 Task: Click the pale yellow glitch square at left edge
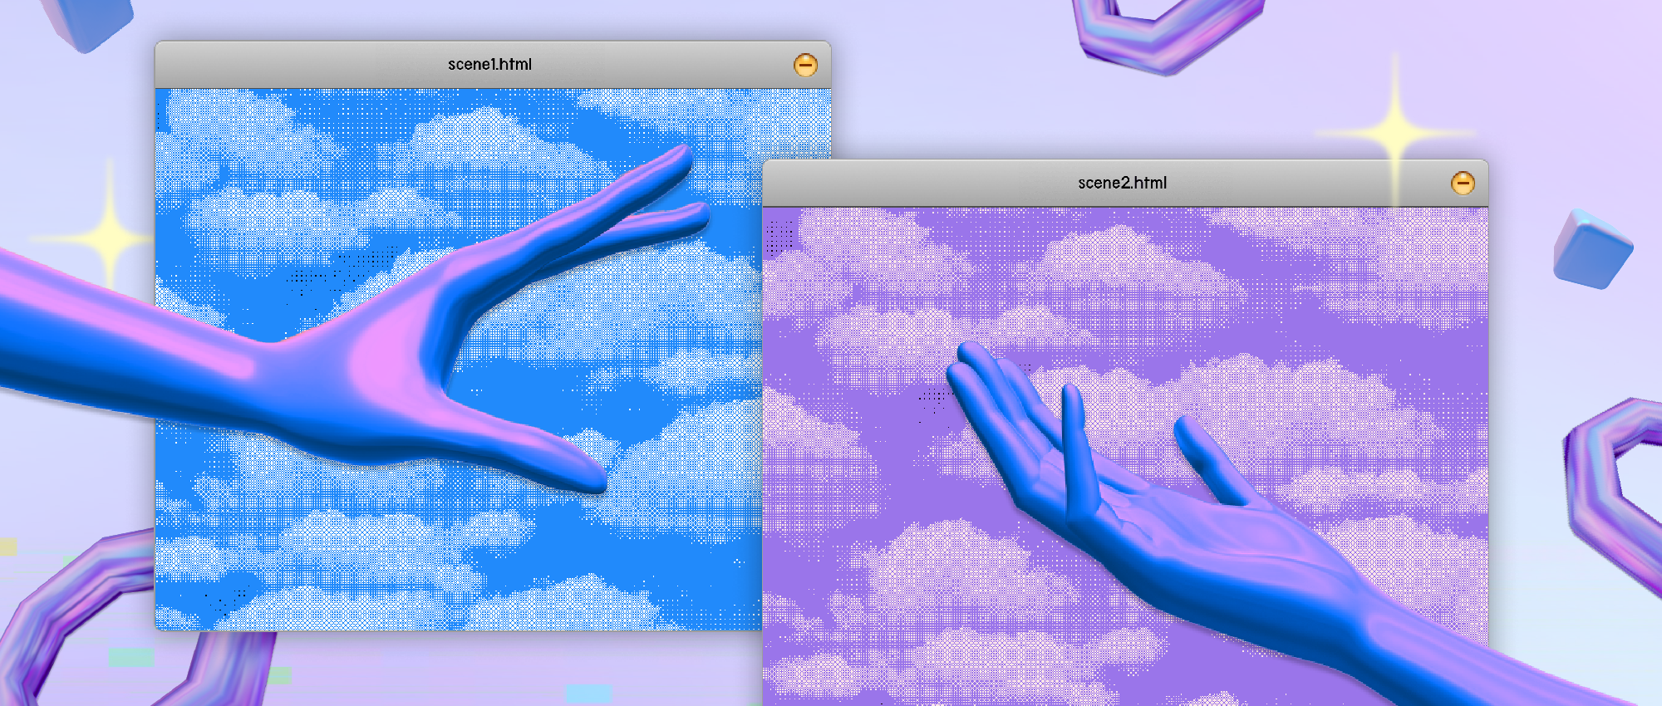8,547
